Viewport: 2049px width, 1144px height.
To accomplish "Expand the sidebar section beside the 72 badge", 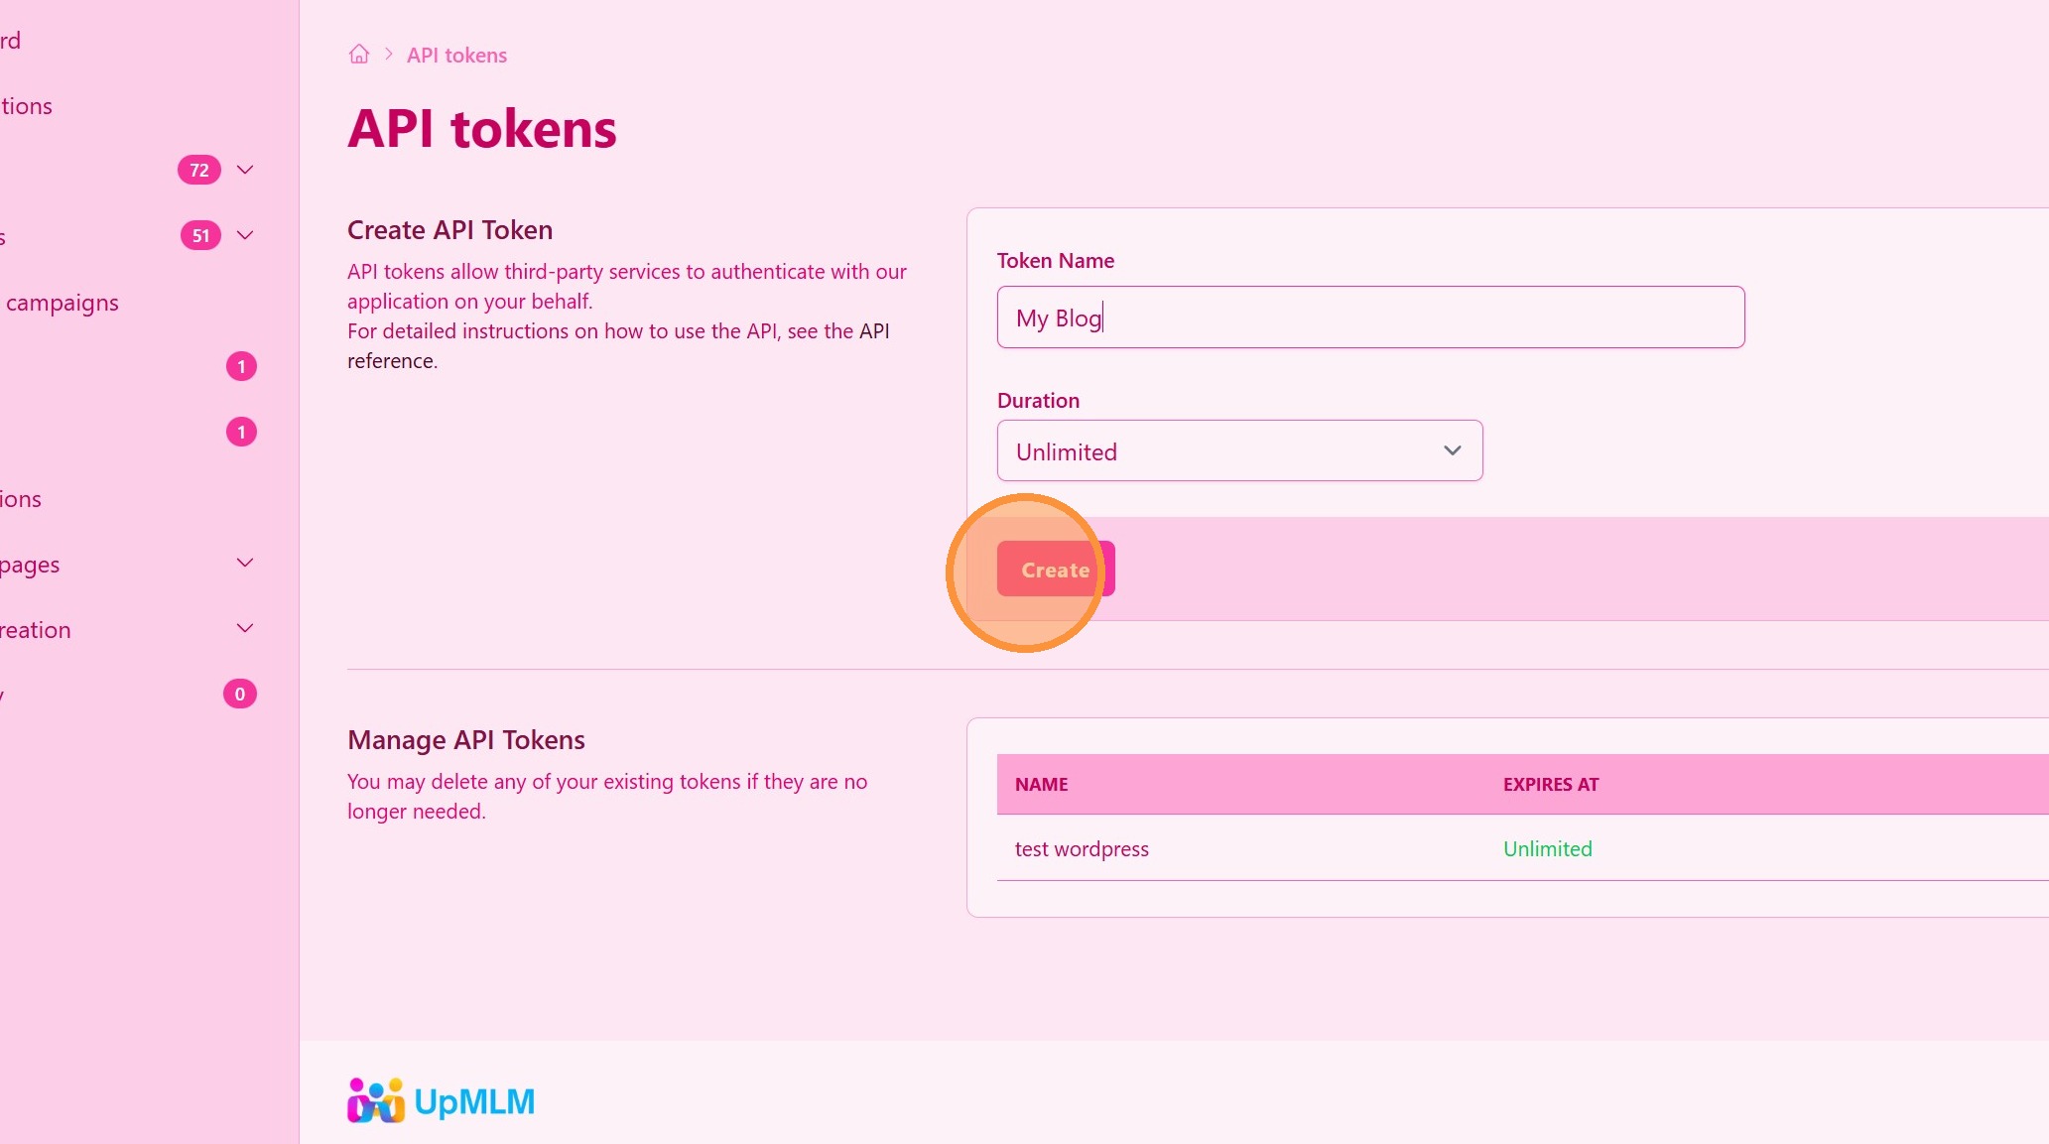I will pyautogui.click(x=245, y=170).
